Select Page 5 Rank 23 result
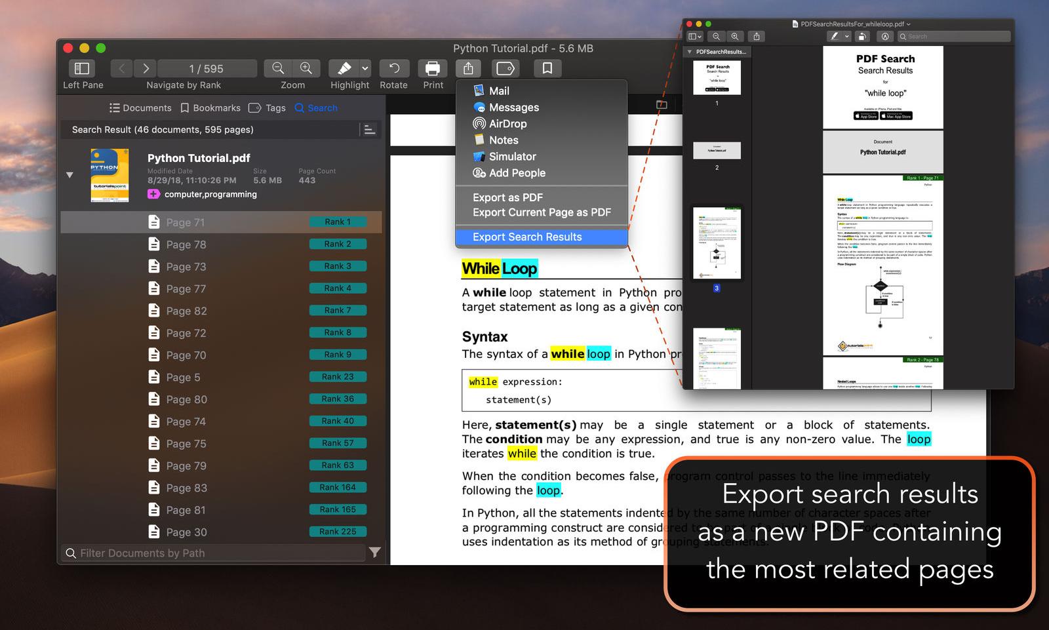Screen dimensions: 1049x630 click(221, 377)
